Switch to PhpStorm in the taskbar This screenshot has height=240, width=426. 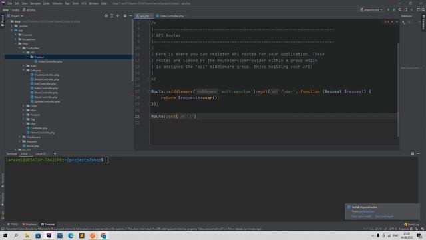[x=49, y=235]
